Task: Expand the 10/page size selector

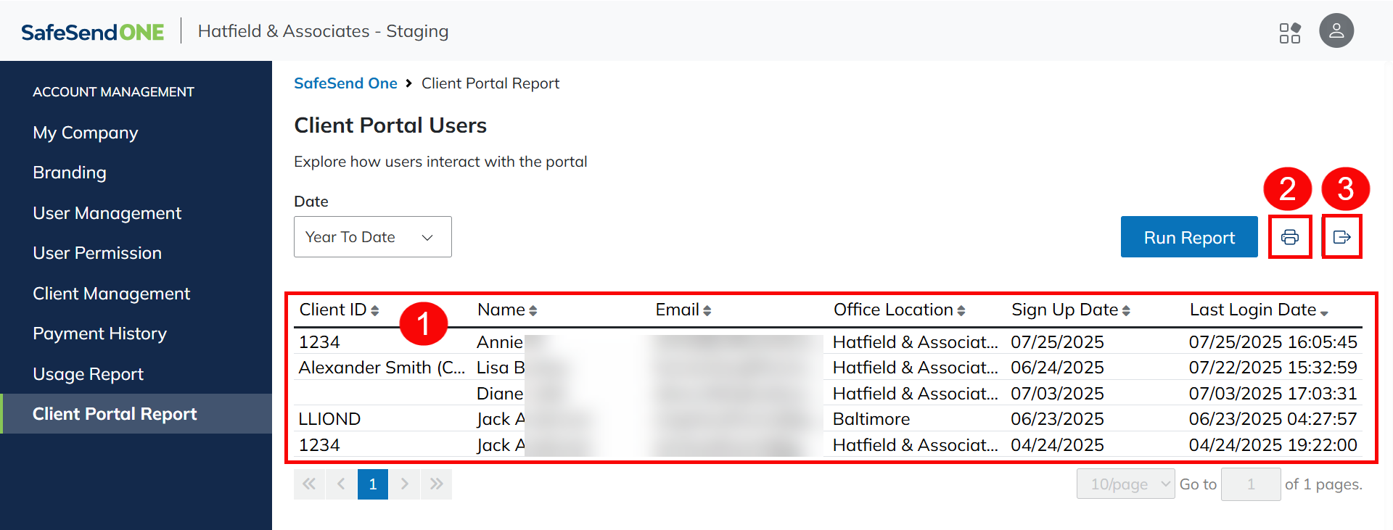Action: (x=1125, y=484)
